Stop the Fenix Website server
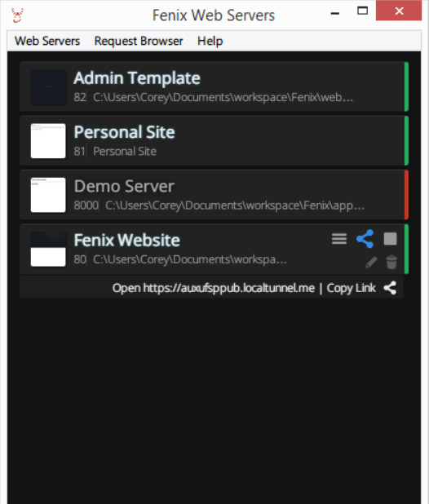 390,239
